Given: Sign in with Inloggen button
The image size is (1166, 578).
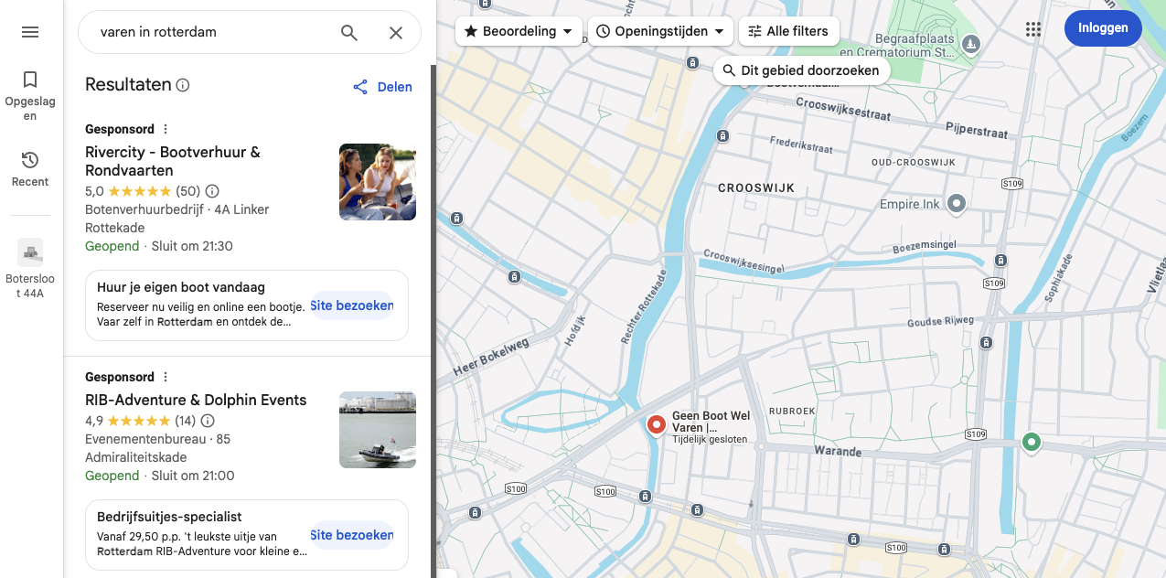Looking at the screenshot, I should 1103,27.
